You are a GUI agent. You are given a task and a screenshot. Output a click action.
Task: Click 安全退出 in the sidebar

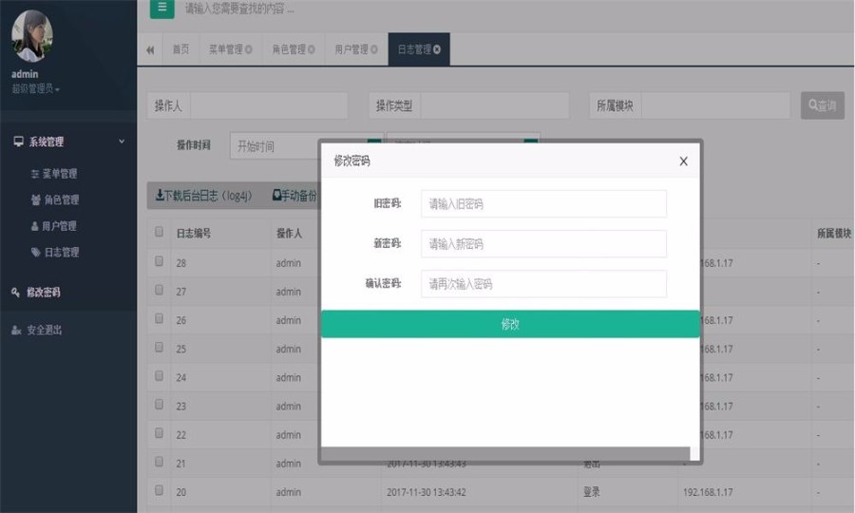(44, 330)
